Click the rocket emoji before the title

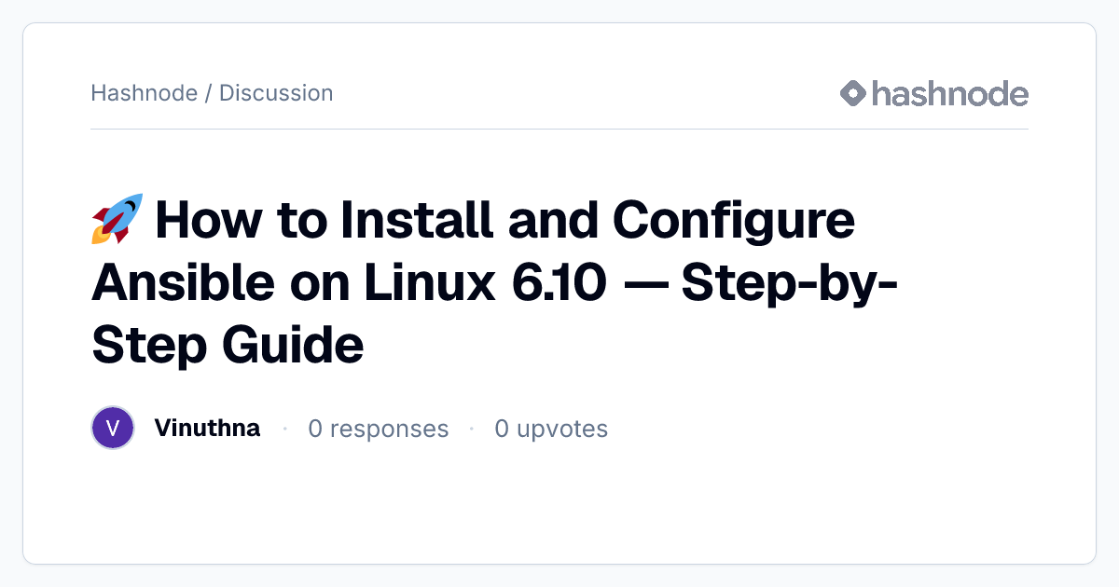coord(117,219)
